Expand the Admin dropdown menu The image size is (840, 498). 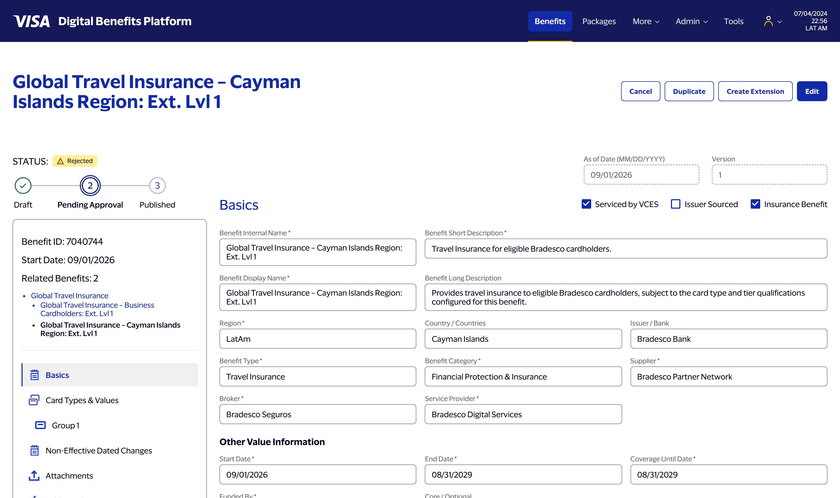[x=691, y=21]
